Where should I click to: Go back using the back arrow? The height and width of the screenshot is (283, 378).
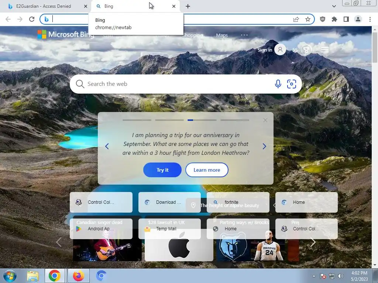click(8, 19)
